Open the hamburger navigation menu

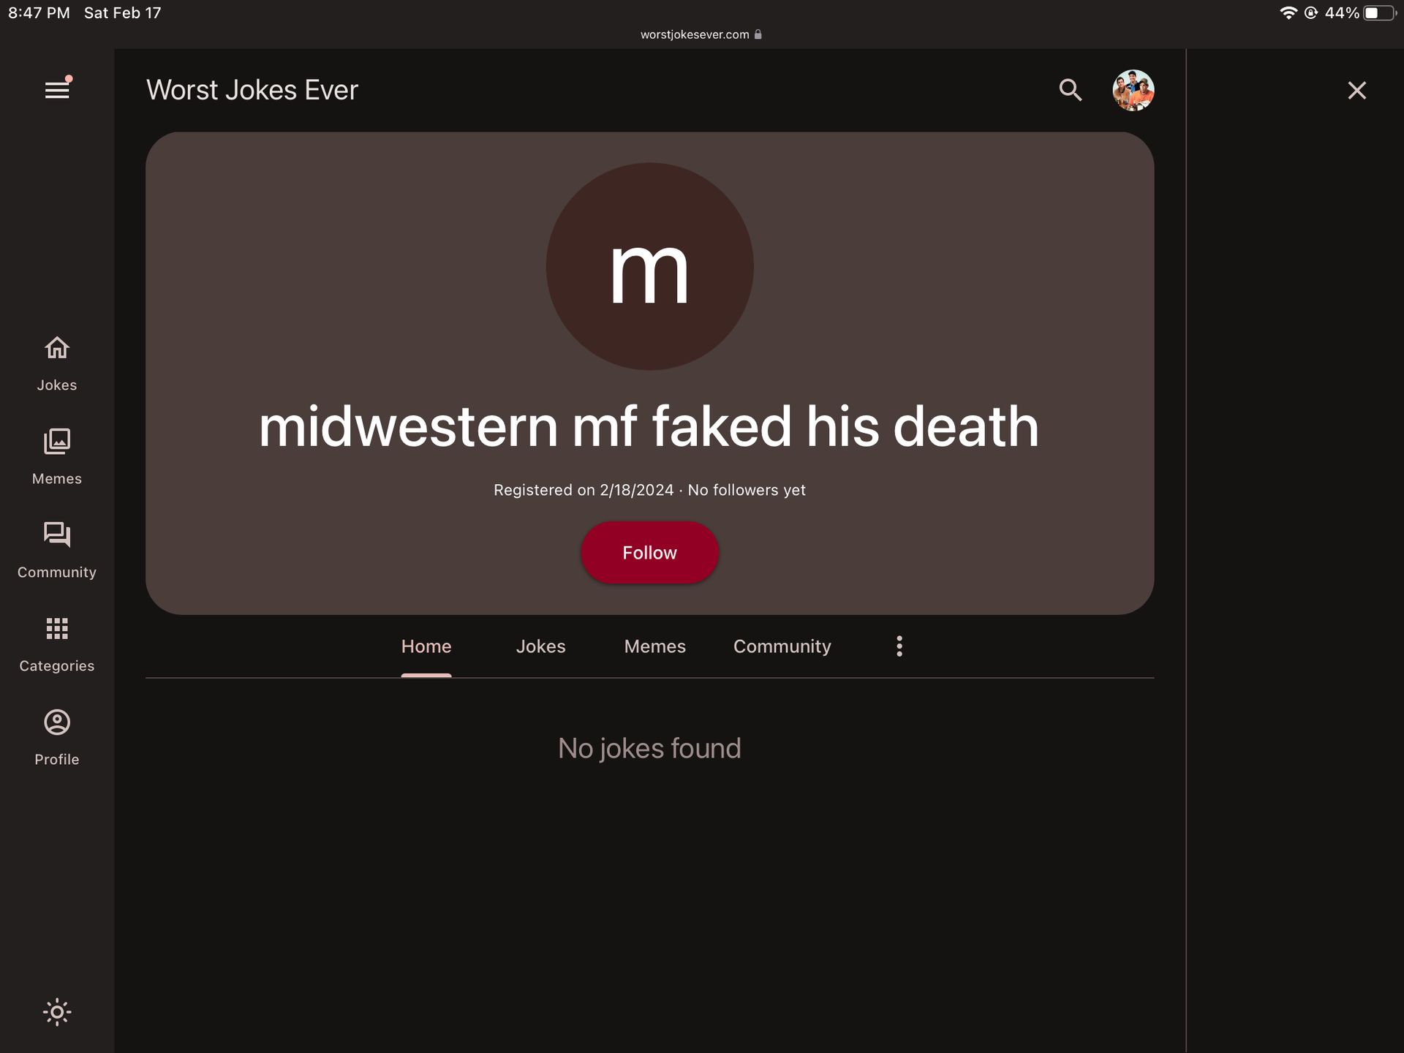click(57, 90)
